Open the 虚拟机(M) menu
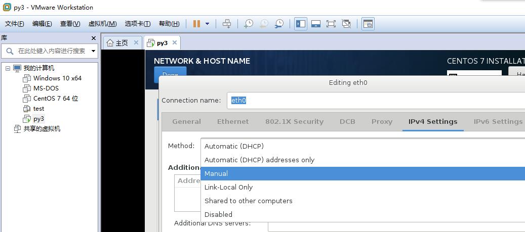525x232 pixels. point(102,24)
